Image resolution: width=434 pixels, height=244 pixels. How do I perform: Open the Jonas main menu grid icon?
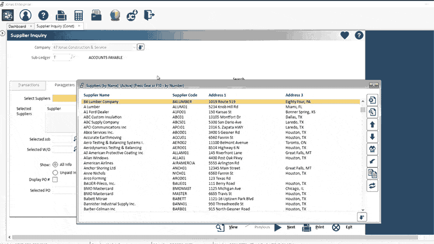pyautogui.click(x=8, y=15)
